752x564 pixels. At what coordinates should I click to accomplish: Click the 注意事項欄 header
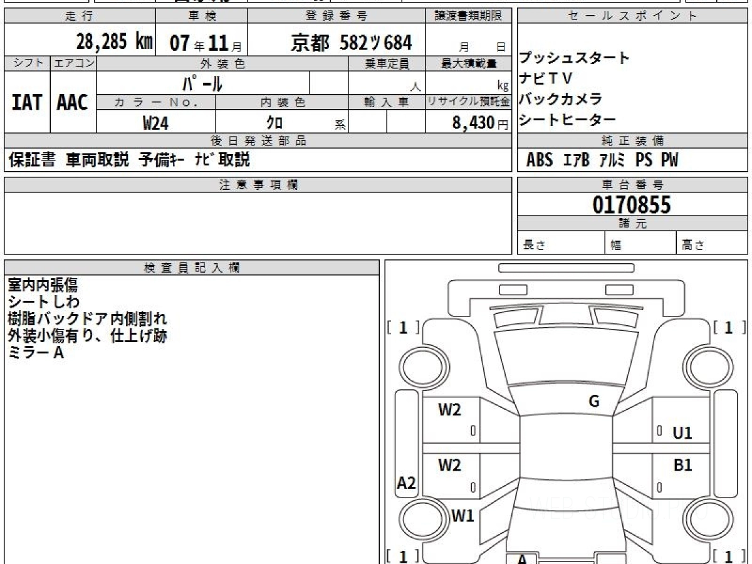(258, 185)
